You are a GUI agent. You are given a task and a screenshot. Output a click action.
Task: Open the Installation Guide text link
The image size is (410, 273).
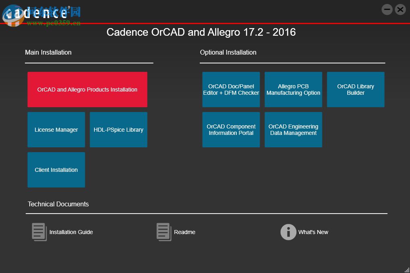pos(71,232)
